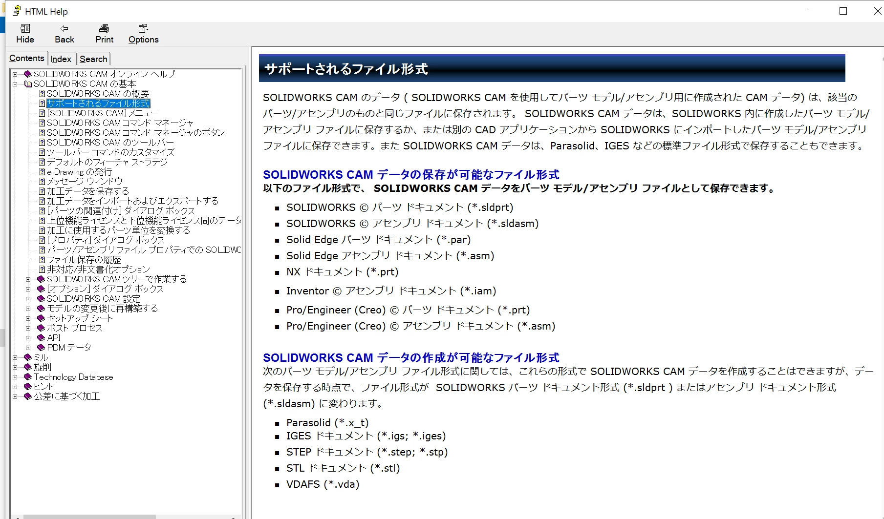Expand SOLIDWORKS CAM 設定 node
Screen dimensions: 884x519
click(28, 299)
